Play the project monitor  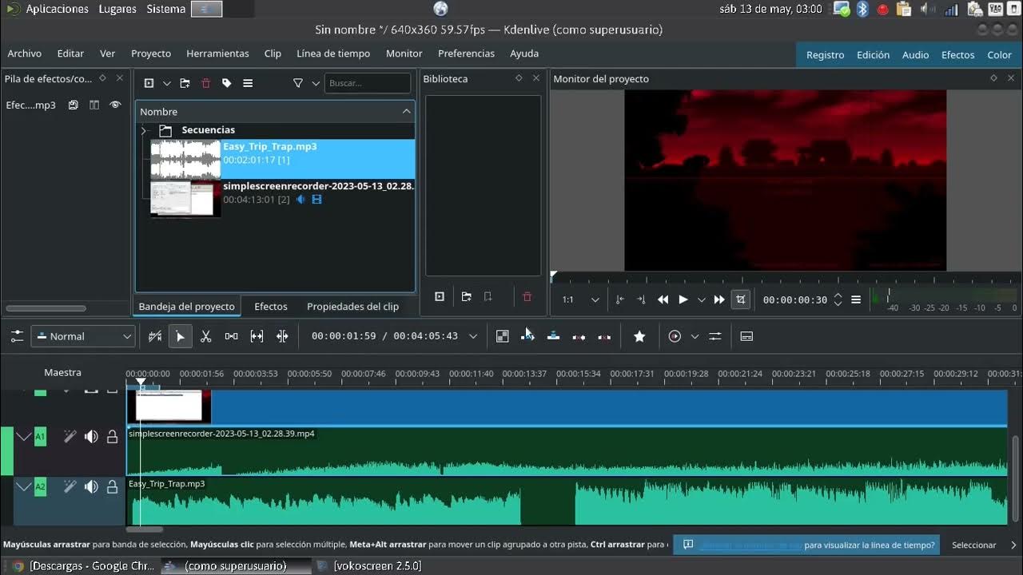[x=683, y=299]
